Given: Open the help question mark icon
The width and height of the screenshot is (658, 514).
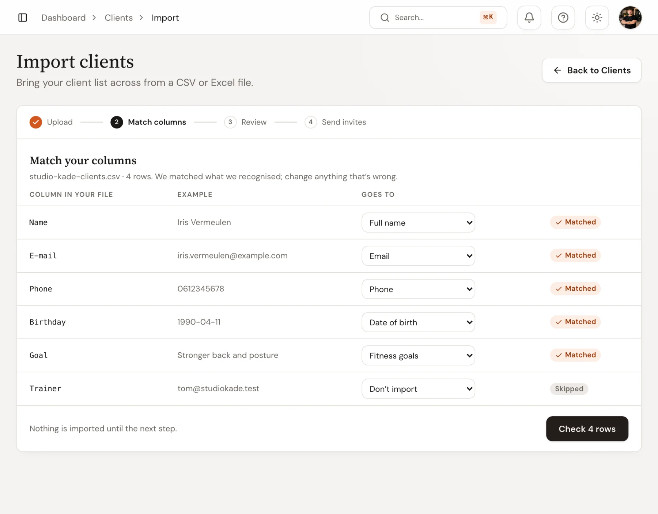Looking at the screenshot, I should [563, 18].
